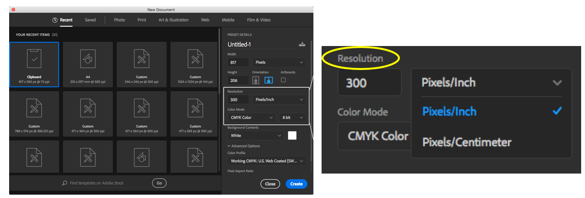Viewport: 585px width, 198px height.
Task: Click the white background color swatch
Action: tap(292, 136)
